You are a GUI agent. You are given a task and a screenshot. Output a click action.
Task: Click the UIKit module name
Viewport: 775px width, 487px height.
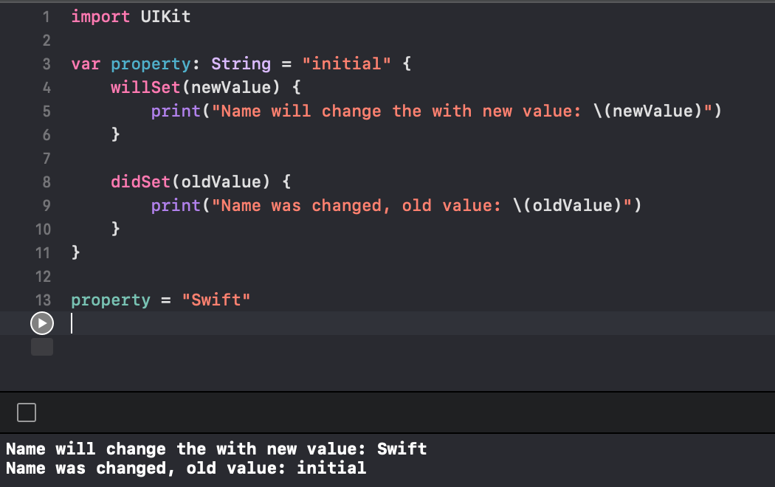pyautogui.click(x=165, y=17)
